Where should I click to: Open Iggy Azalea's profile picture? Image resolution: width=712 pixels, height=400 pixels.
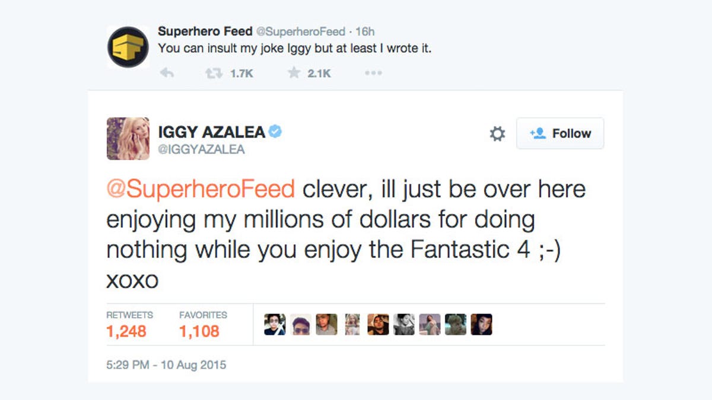click(128, 139)
